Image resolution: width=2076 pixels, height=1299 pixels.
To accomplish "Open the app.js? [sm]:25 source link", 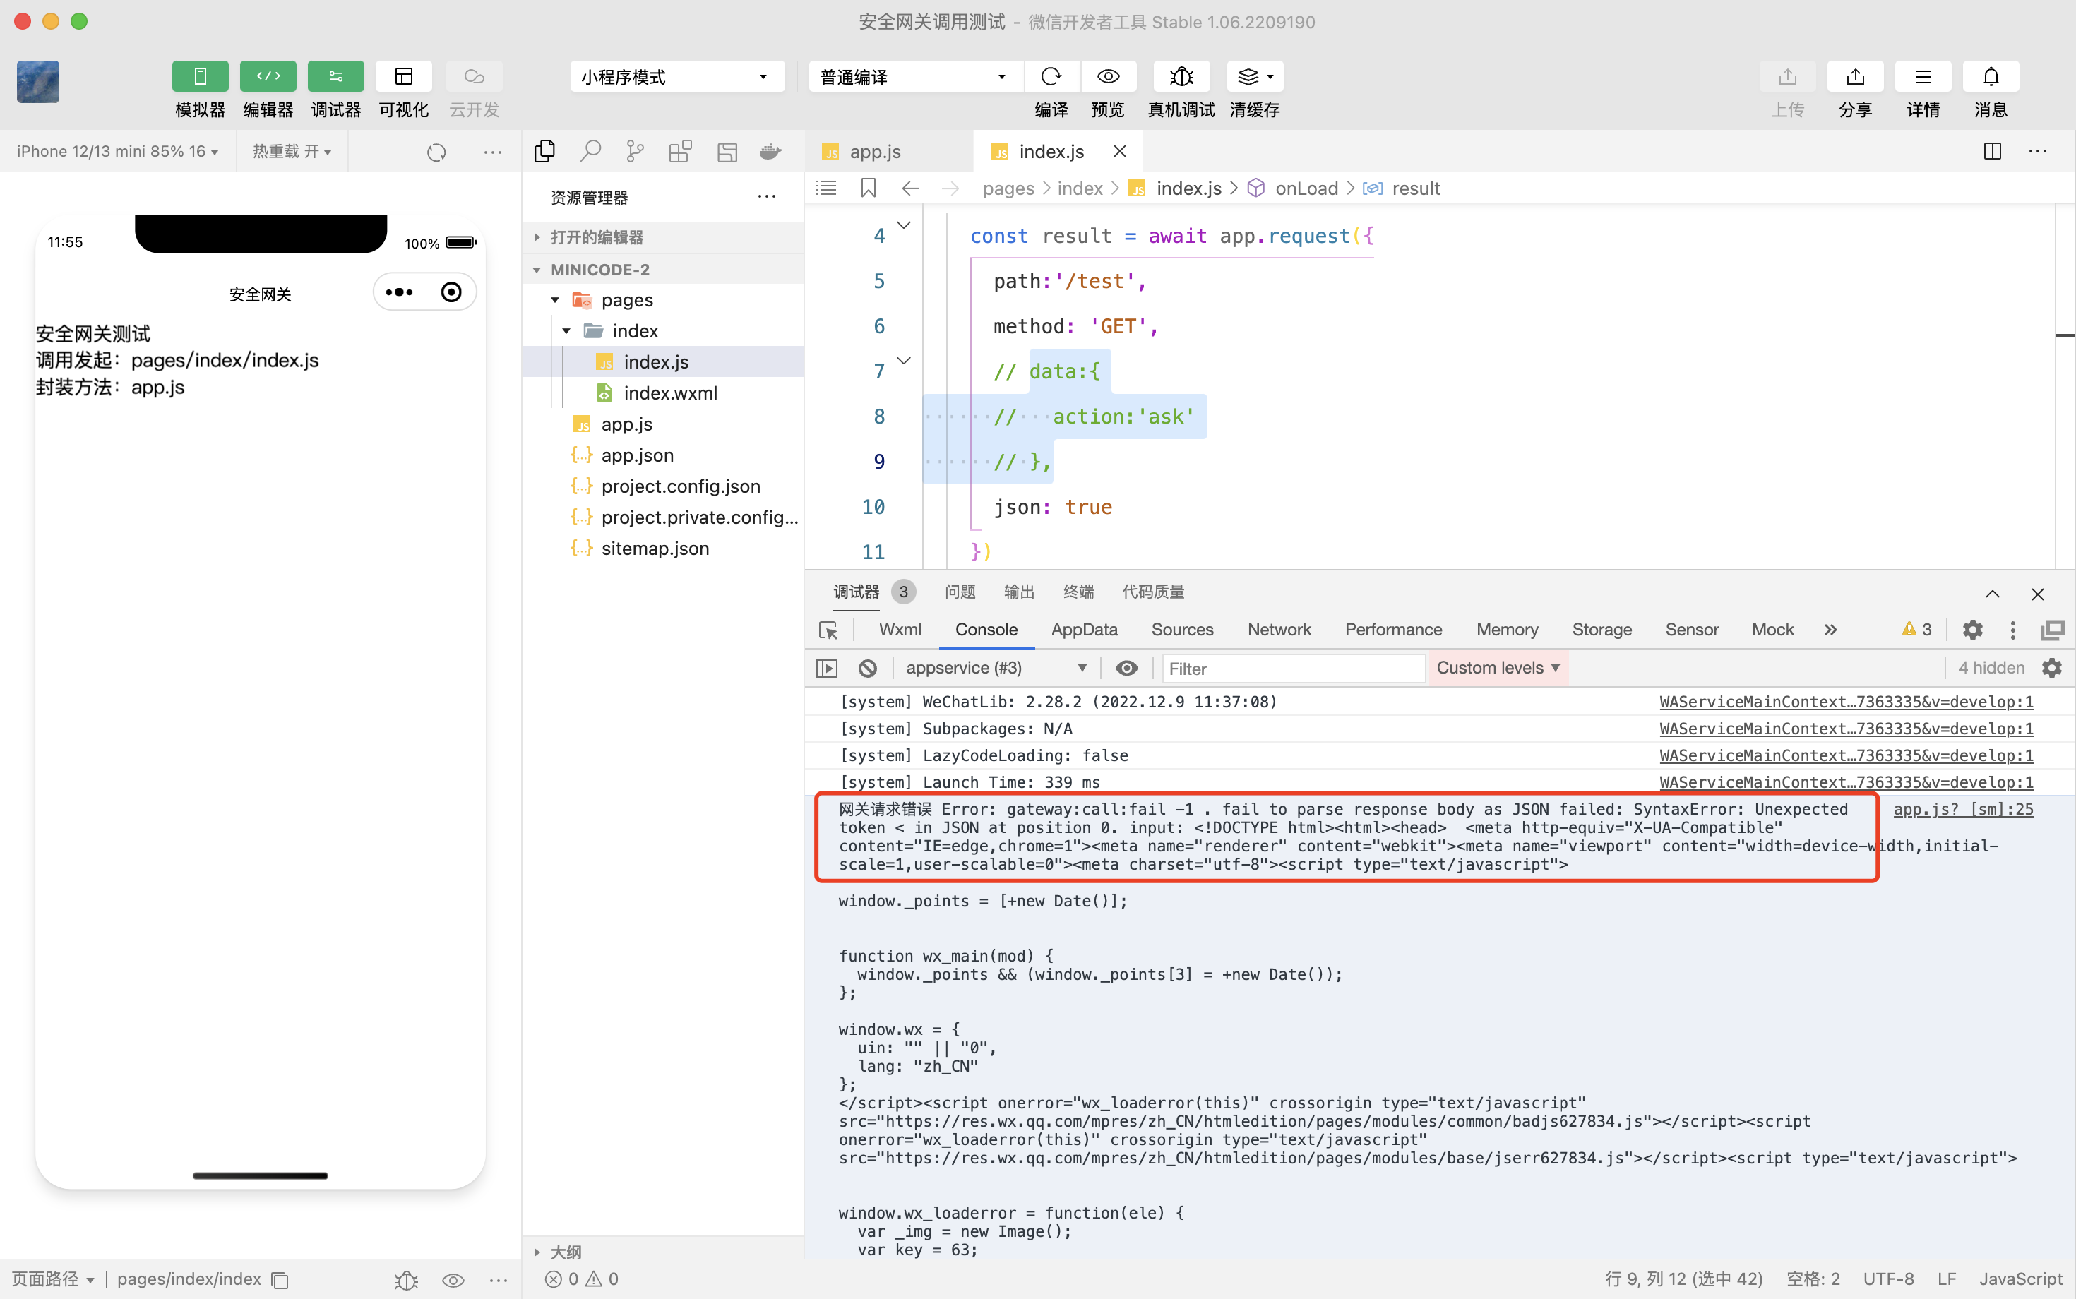I will [x=1962, y=809].
